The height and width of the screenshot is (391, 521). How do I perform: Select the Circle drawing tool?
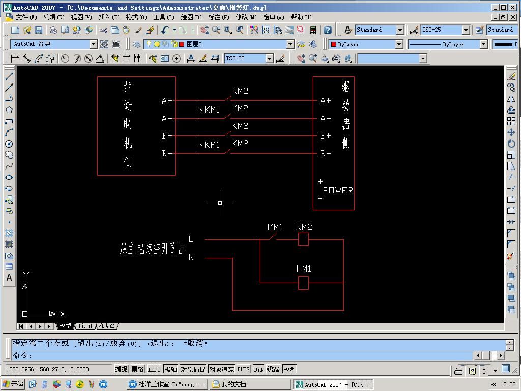[9, 144]
